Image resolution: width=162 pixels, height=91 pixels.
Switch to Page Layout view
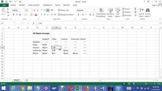pos(129,84)
